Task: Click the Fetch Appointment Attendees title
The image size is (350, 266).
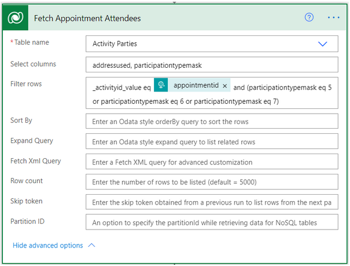Action: [x=87, y=18]
